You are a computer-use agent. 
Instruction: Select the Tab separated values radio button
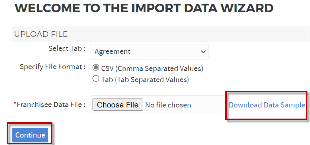coord(96,79)
